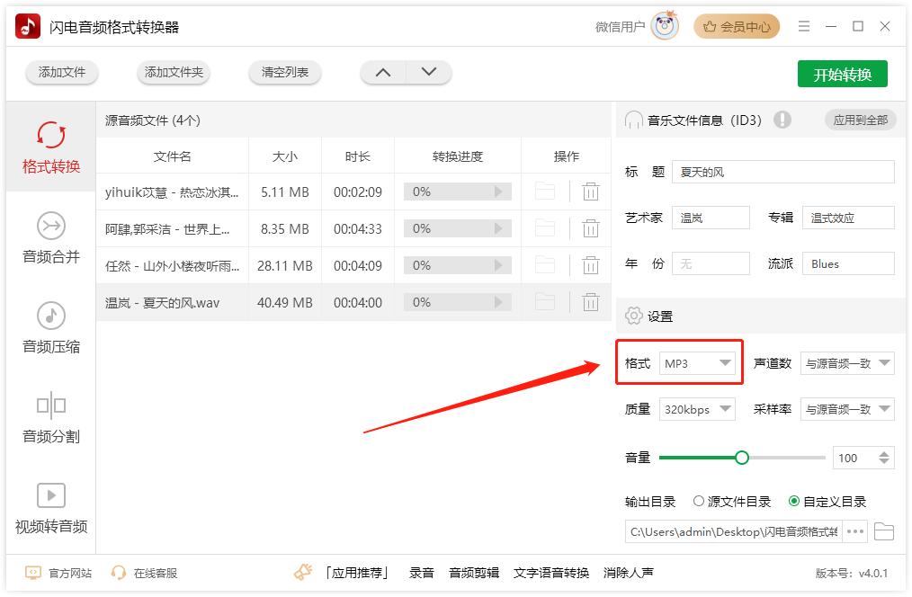Screen dimensions: 912x597
Task: Delete the 温岚 - 夏天的风.wav file
Action: (591, 302)
